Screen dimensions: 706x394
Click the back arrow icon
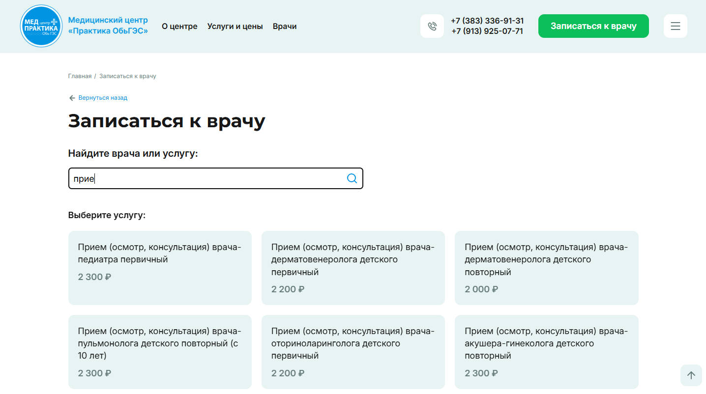click(72, 98)
